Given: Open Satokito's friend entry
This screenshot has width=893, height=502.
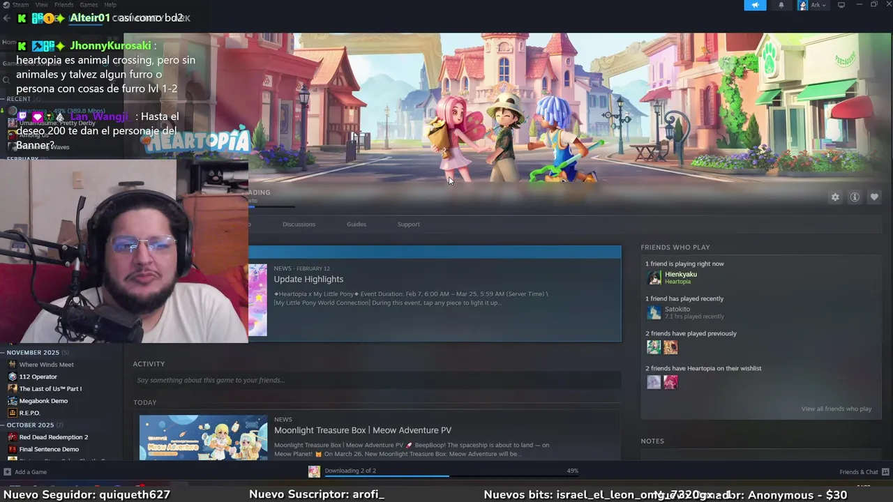Looking at the screenshot, I should (x=677, y=309).
